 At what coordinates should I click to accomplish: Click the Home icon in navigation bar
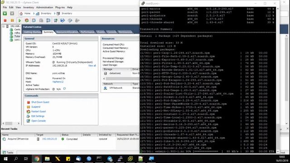pyautogui.click(x=21, y=14)
